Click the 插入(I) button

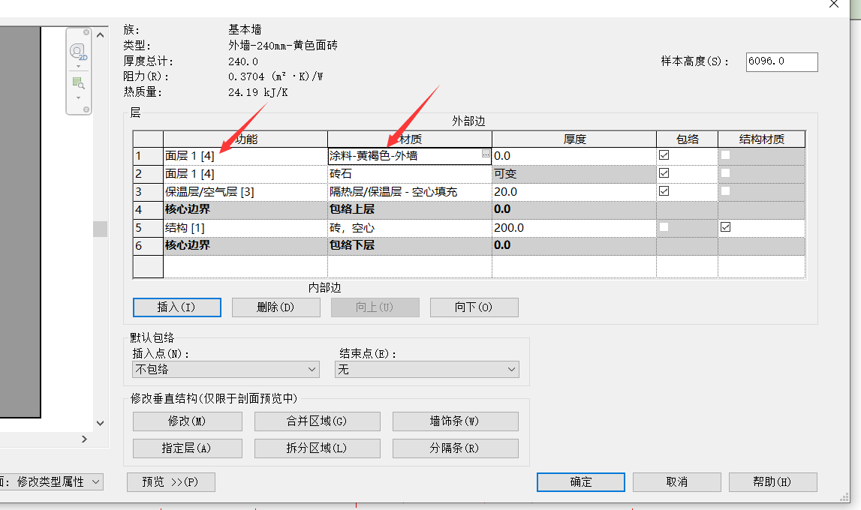(x=177, y=307)
